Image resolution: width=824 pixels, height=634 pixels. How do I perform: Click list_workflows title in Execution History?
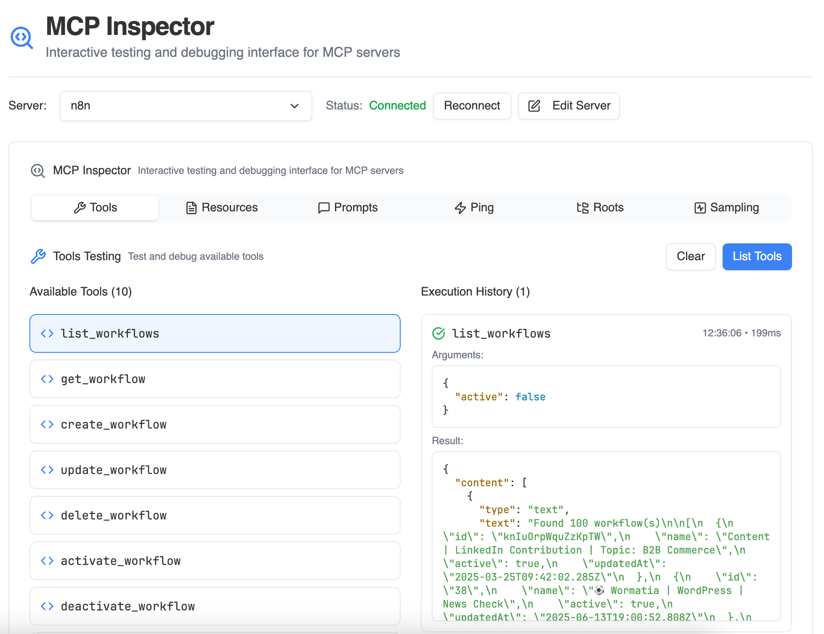(501, 333)
